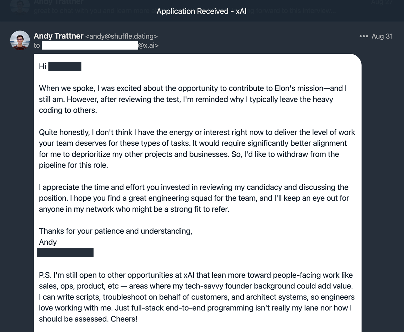Click the Application Received - xAI subject title
The height and width of the screenshot is (332, 404).
click(x=201, y=11)
